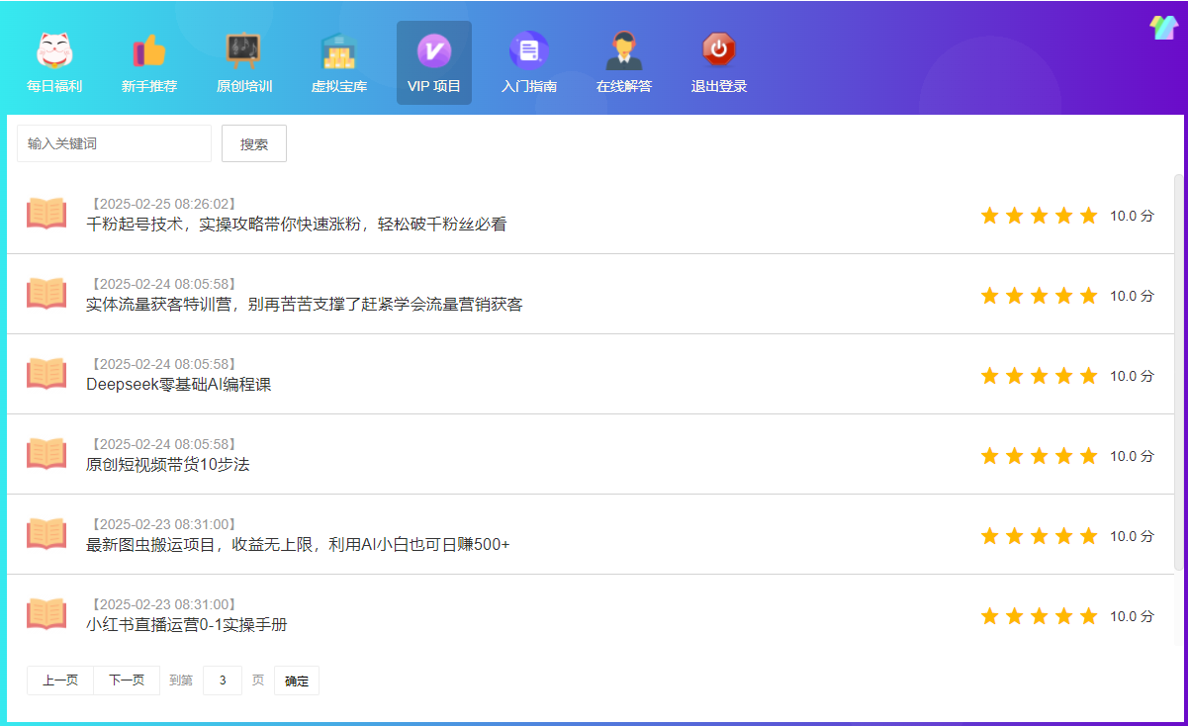Click book icon beside 千粉起号技术 entry
The height and width of the screenshot is (726, 1188).
point(46,214)
